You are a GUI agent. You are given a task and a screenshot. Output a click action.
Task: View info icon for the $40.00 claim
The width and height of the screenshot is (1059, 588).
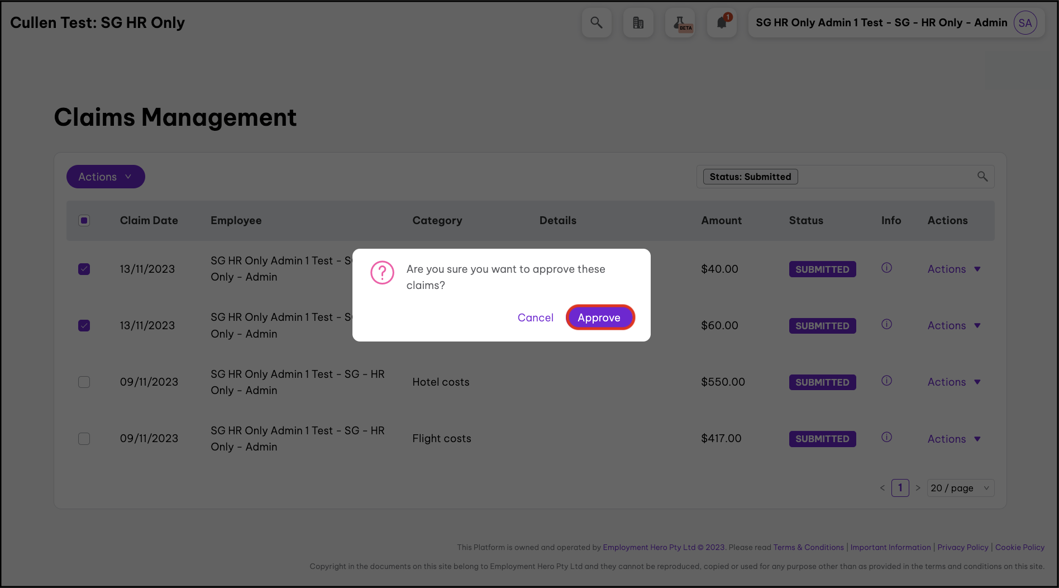[886, 268]
